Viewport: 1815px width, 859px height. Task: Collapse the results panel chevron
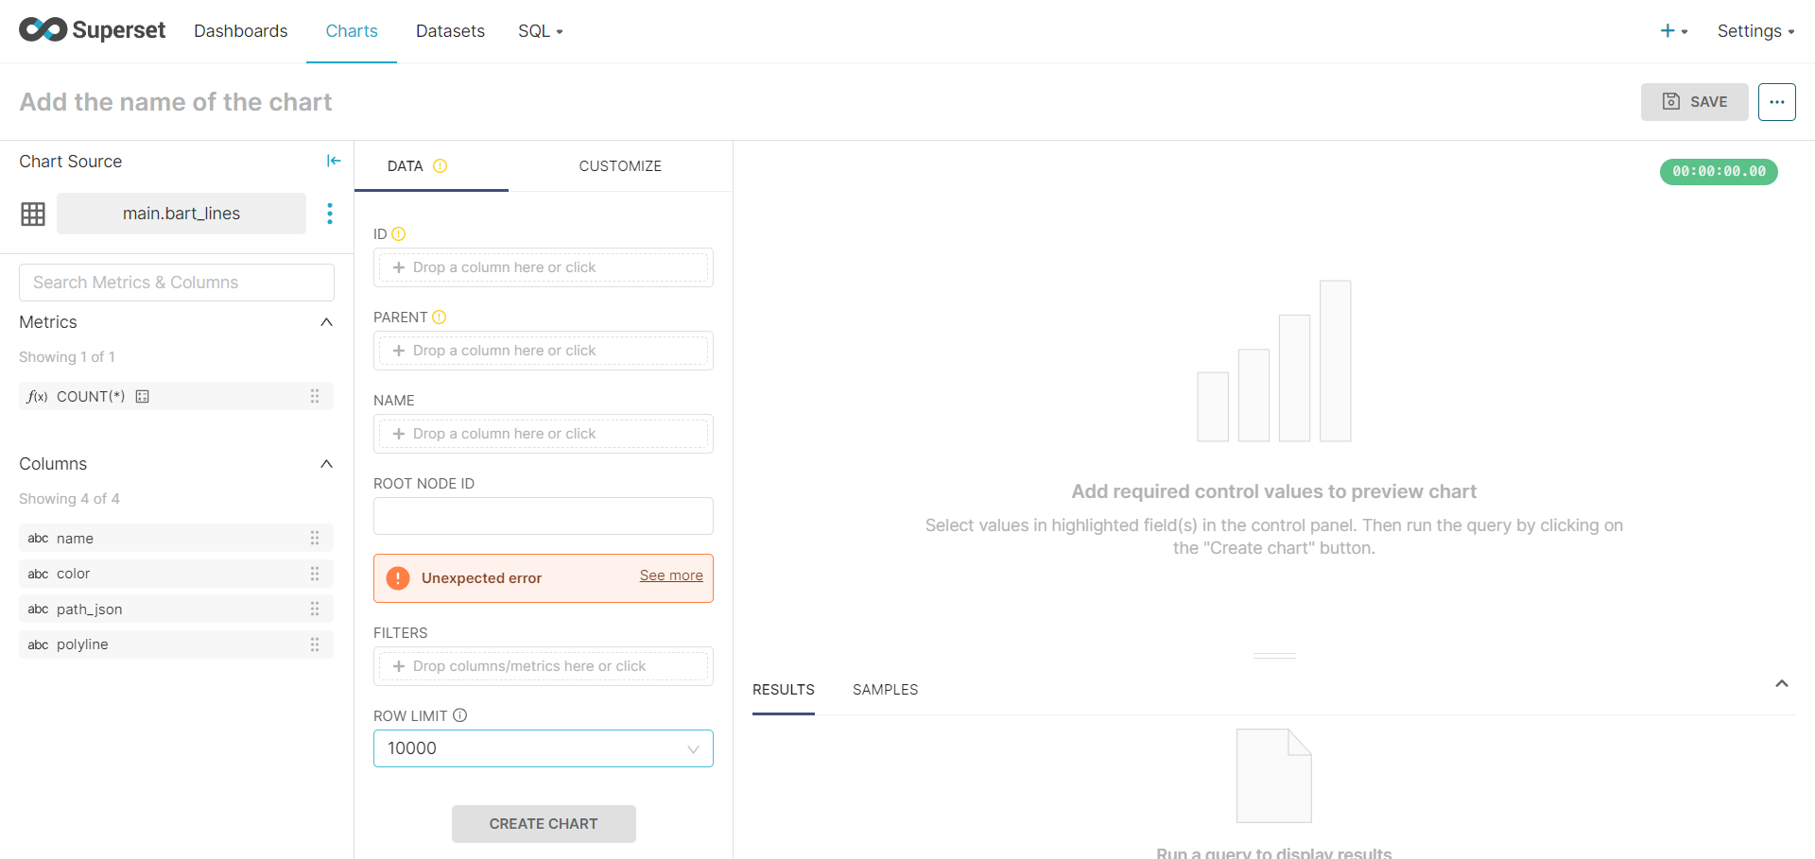click(1782, 683)
